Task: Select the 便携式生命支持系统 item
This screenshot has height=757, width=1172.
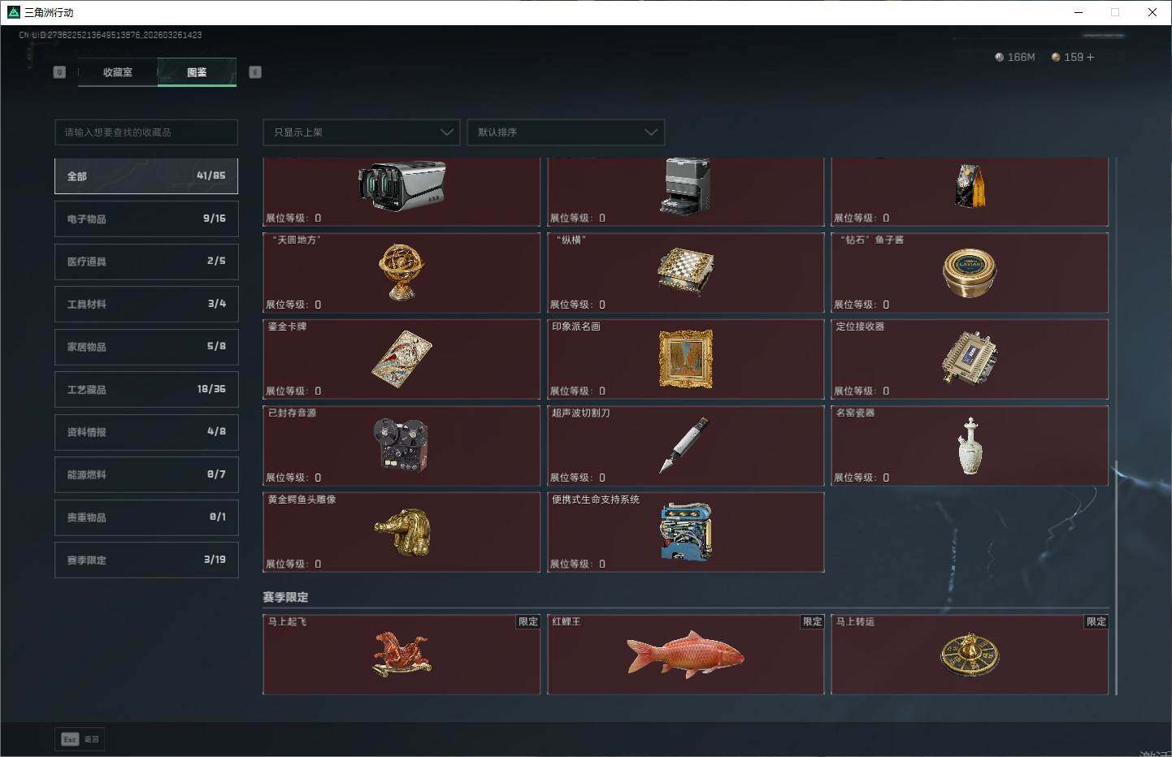Action: [686, 532]
